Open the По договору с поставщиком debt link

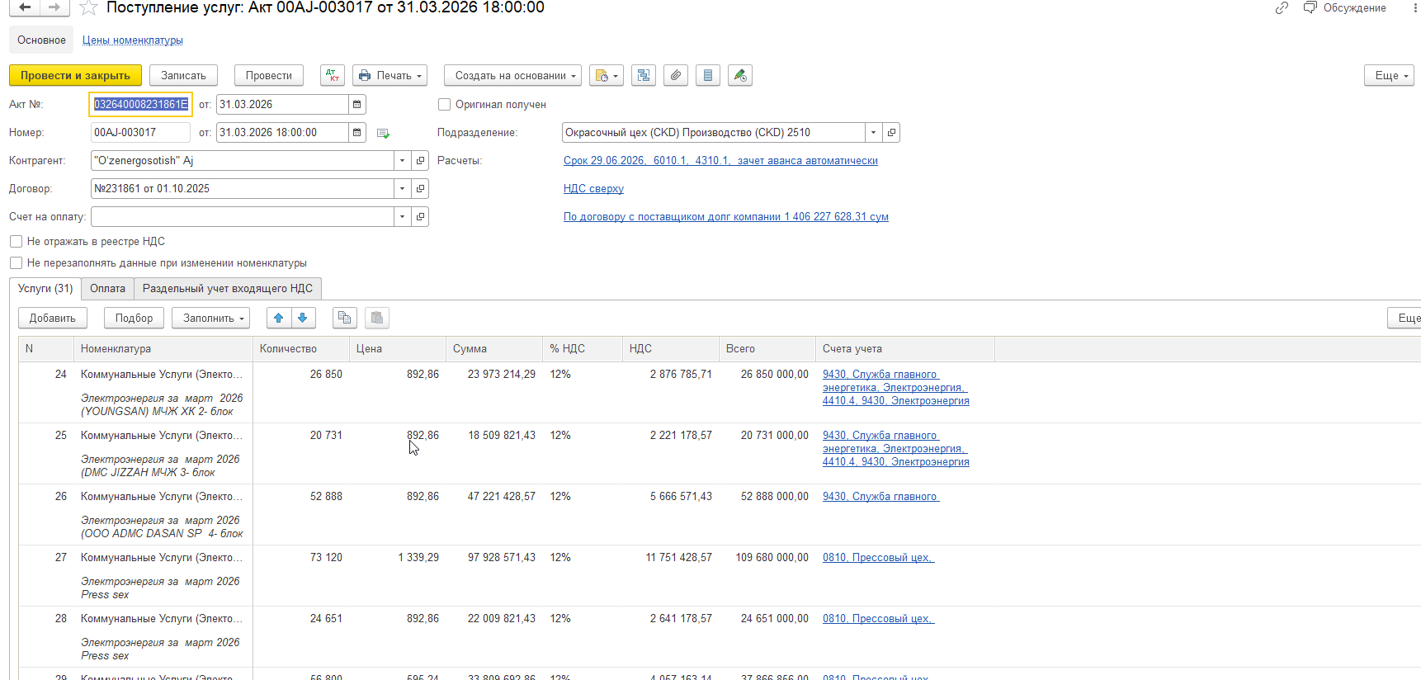pyautogui.click(x=726, y=217)
